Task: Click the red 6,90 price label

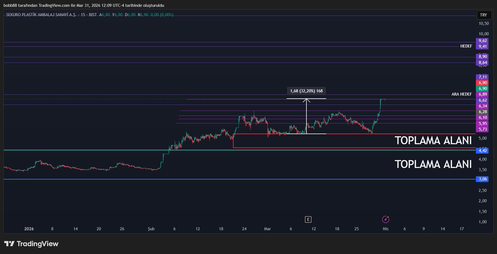Action: pyautogui.click(x=483, y=83)
